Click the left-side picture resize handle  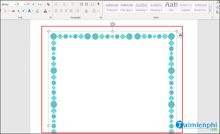point(48,126)
